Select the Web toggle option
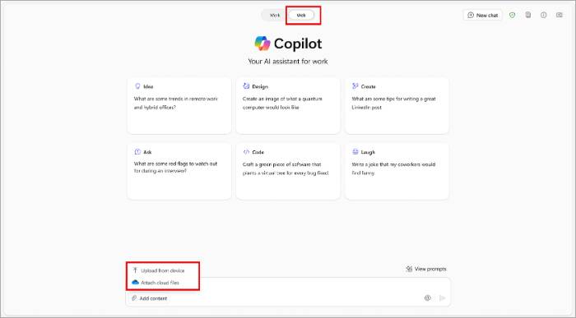 click(x=301, y=16)
